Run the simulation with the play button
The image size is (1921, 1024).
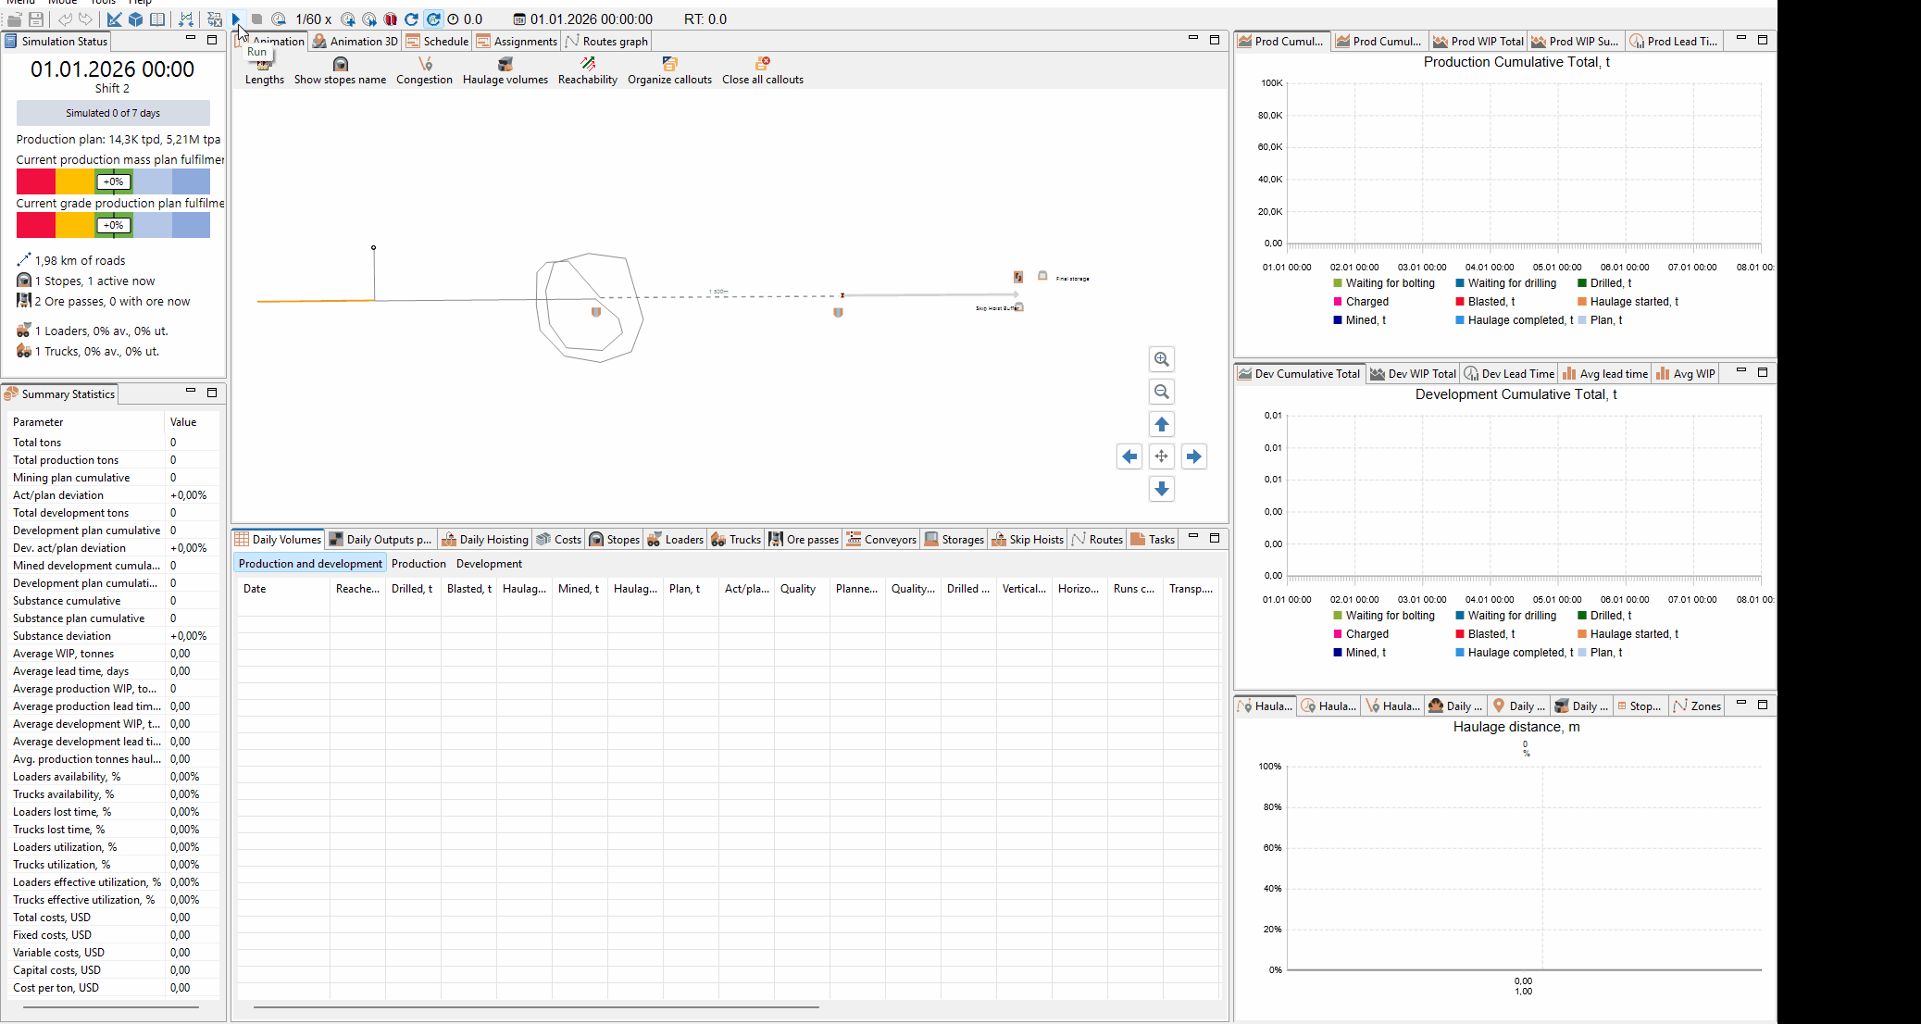tap(236, 19)
